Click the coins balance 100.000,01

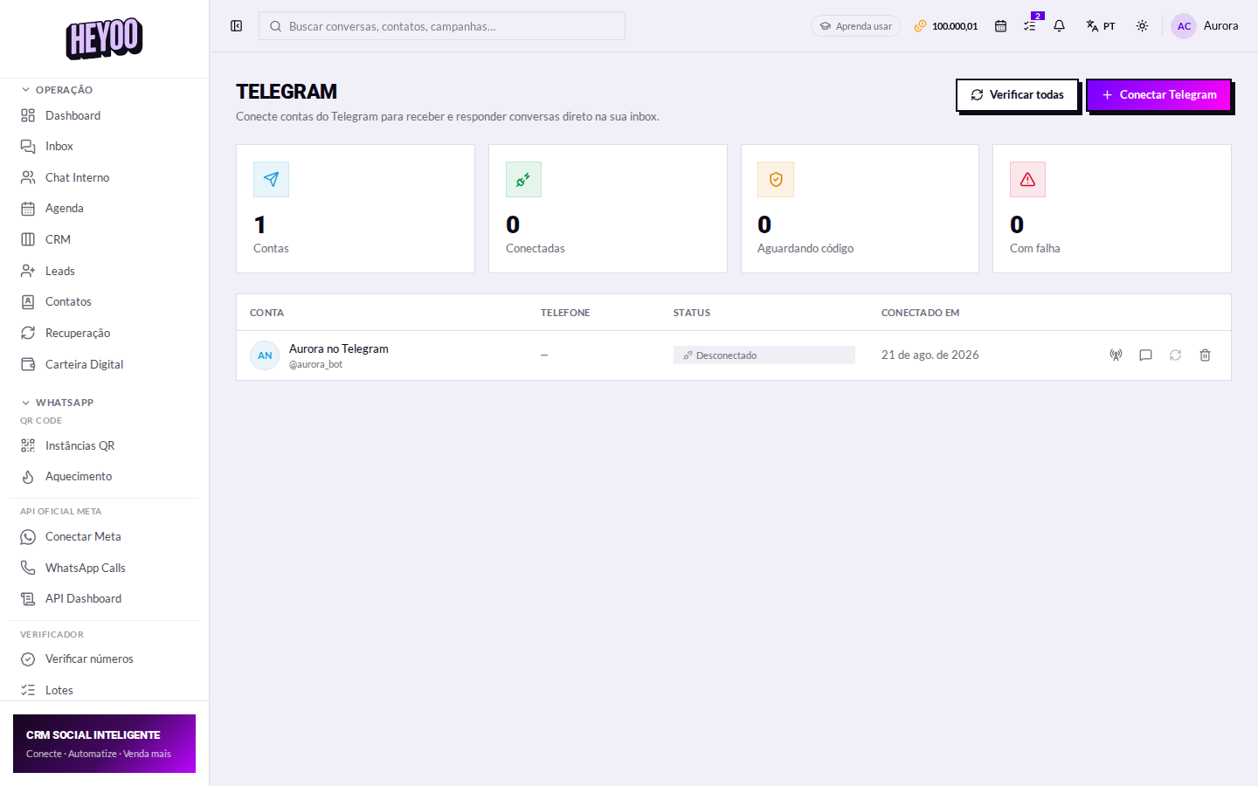click(946, 26)
